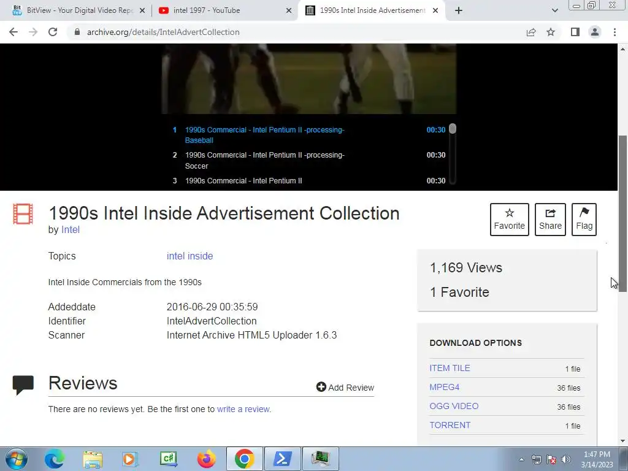
Task: Click the Share button on the item
Action: point(550,220)
